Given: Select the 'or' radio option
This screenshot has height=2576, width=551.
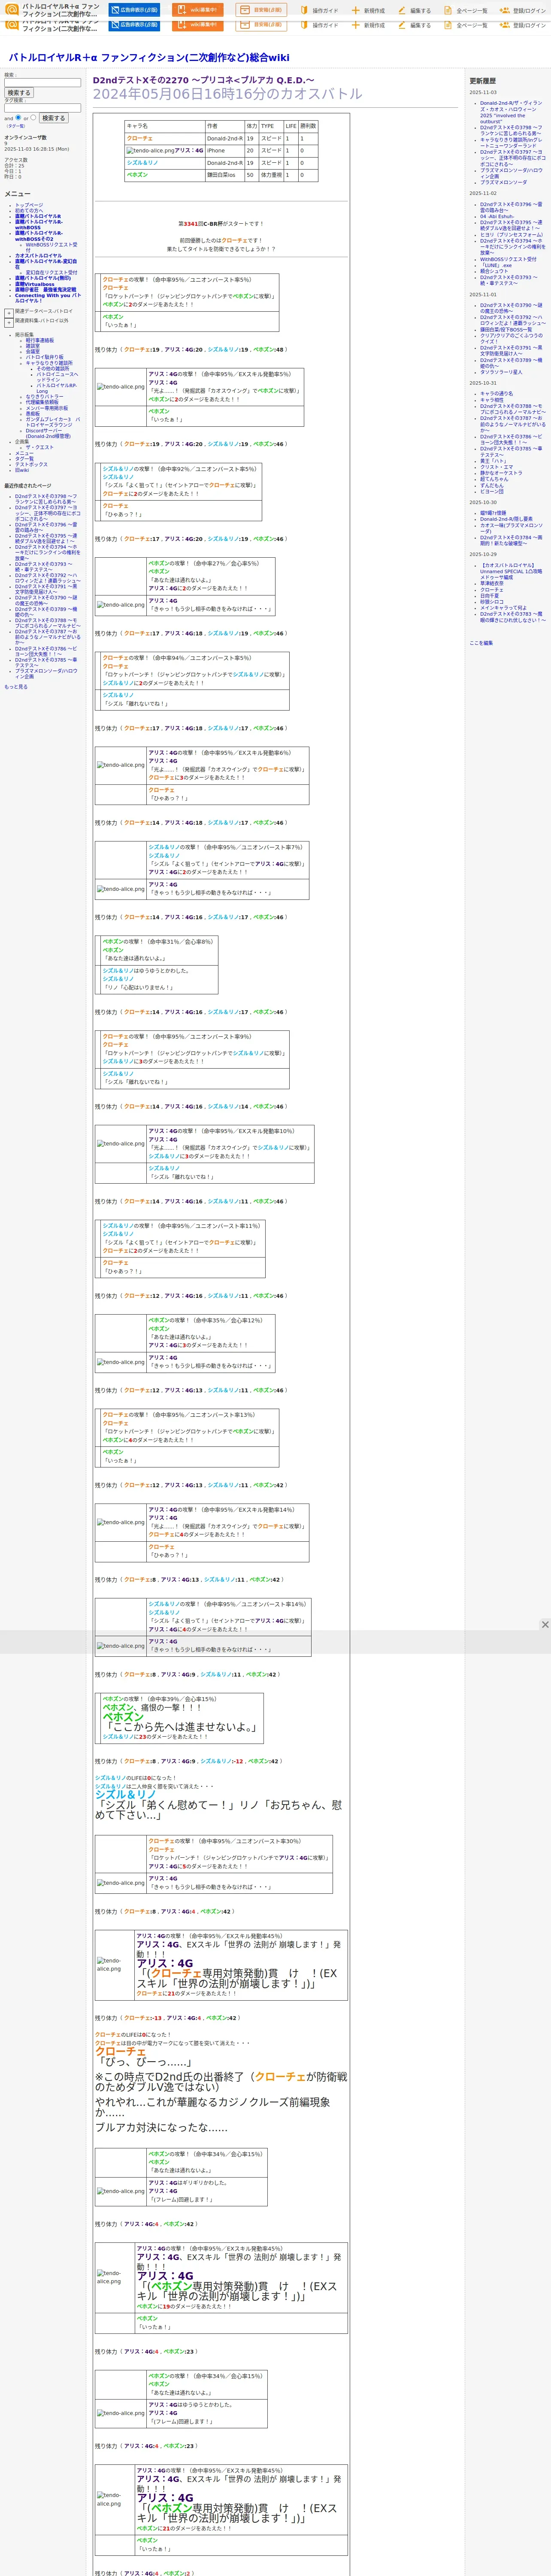Looking at the screenshot, I should pyautogui.click(x=33, y=118).
